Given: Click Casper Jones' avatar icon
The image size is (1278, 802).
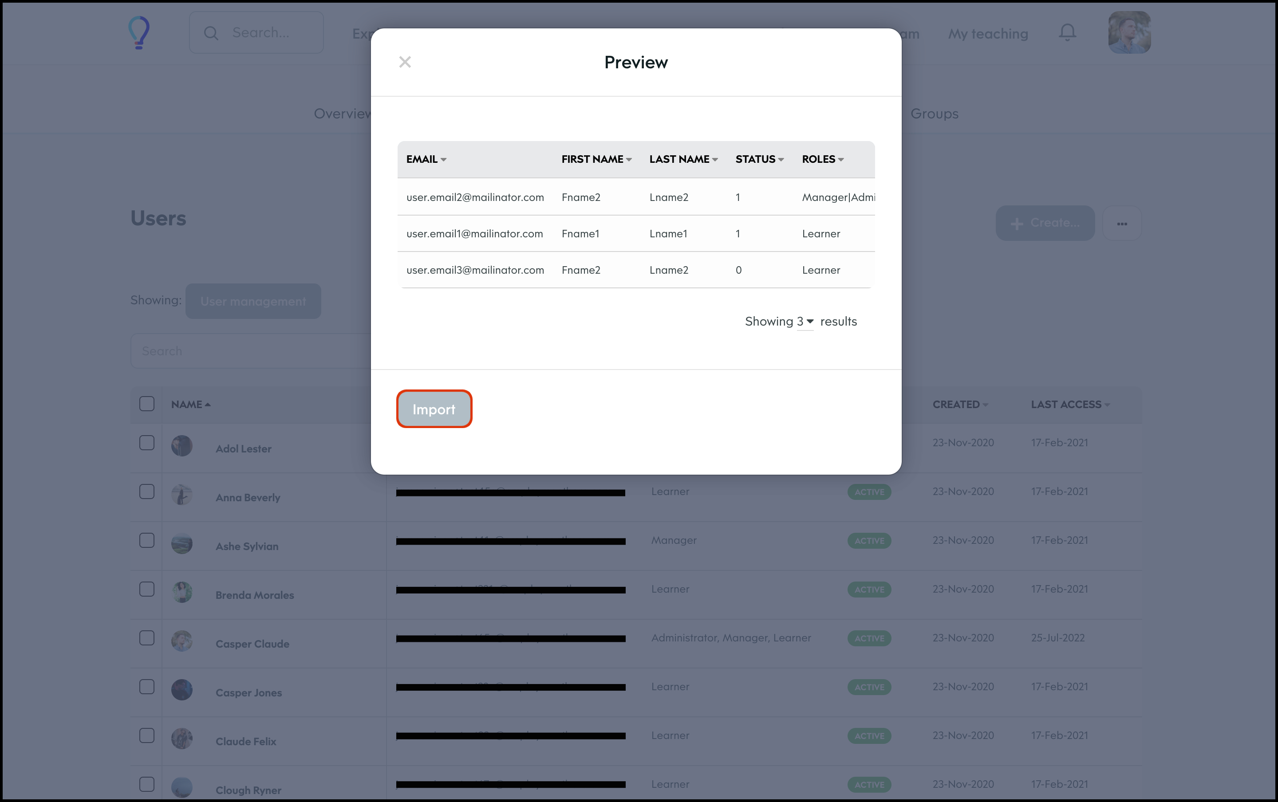Looking at the screenshot, I should click(182, 690).
